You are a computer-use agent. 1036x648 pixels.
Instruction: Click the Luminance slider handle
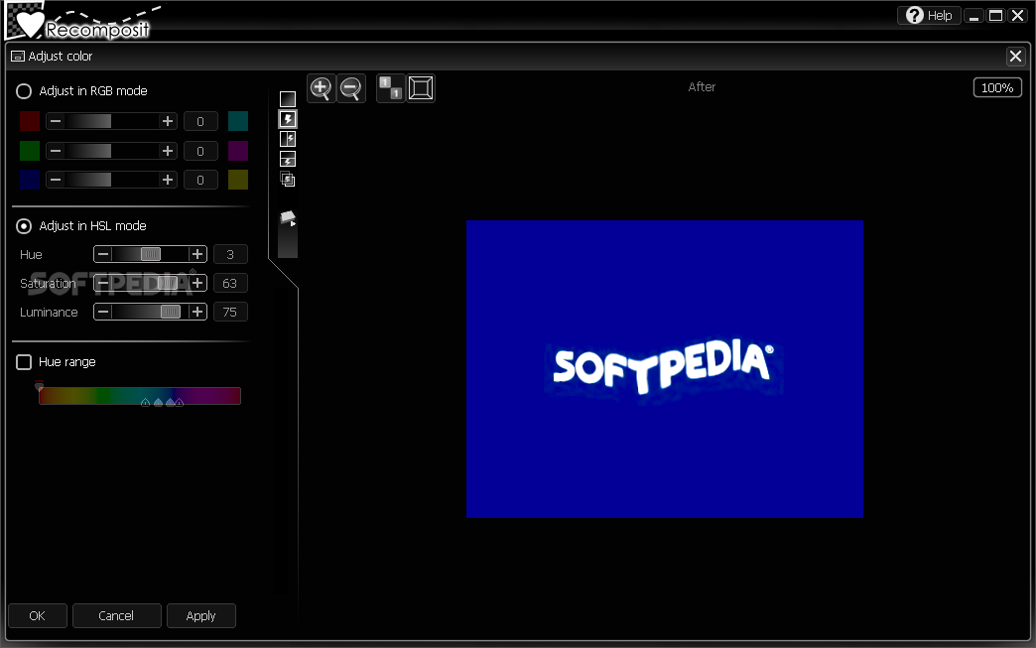pyautogui.click(x=171, y=312)
